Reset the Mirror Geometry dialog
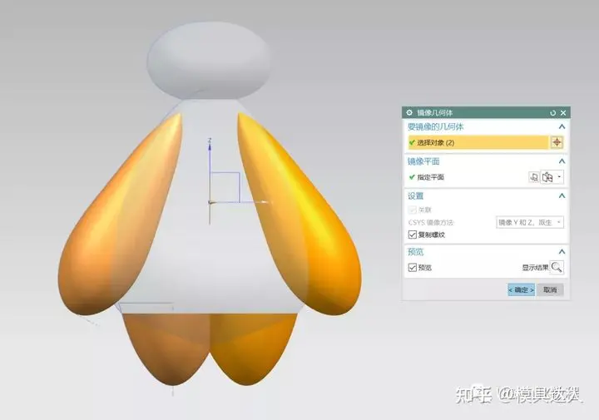Image resolution: width=599 pixels, height=420 pixels. tap(552, 113)
